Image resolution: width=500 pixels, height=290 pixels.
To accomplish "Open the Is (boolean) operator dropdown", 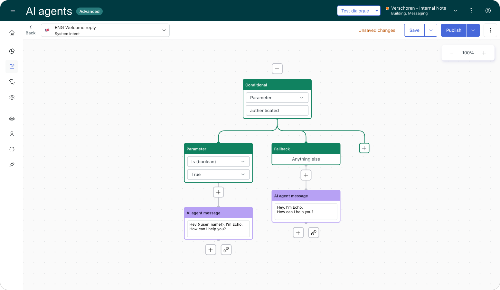I will pyautogui.click(x=218, y=161).
